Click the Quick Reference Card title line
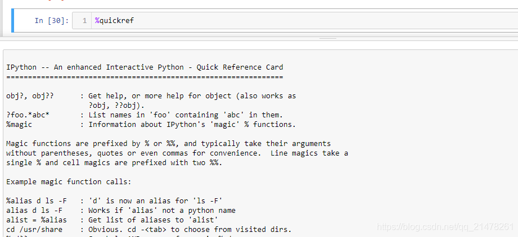 pos(145,67)
